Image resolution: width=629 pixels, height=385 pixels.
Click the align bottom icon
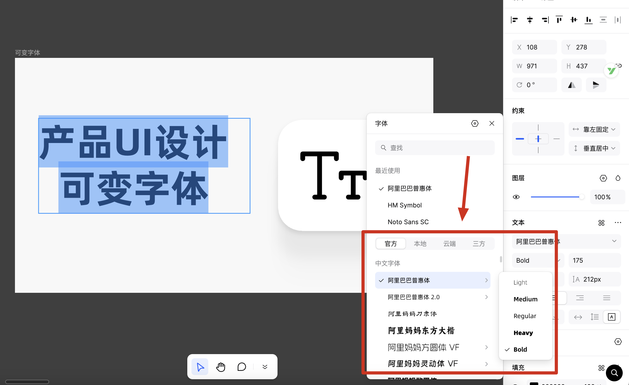[x=588, y=20]
